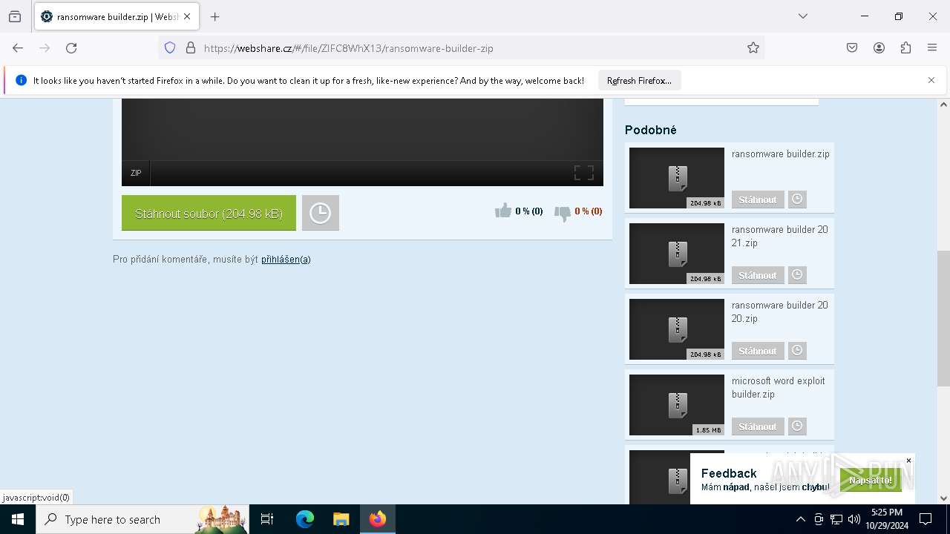Click the page vertical scrollbar thumb
Viewport: 950px width, 534px height.
point(943,319)
